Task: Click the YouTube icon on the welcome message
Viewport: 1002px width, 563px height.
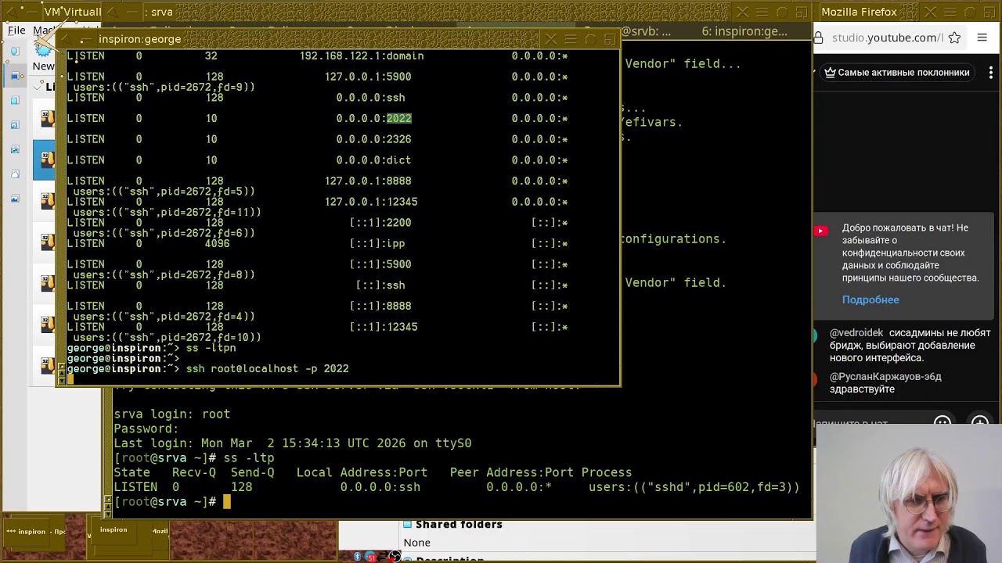Action: point(820,231)
